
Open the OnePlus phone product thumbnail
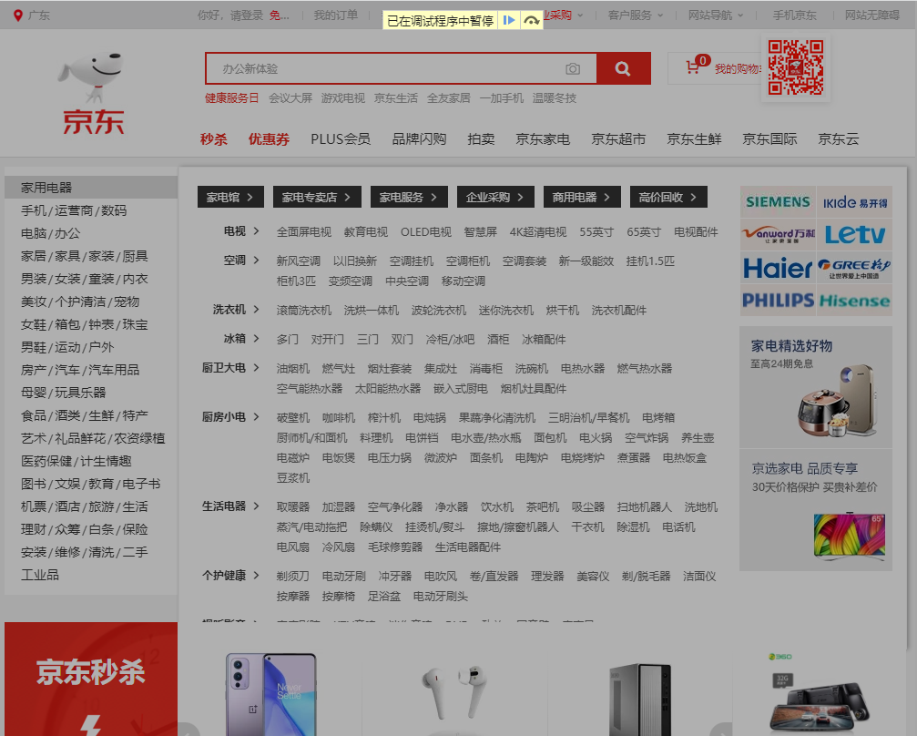pos(270,694)
